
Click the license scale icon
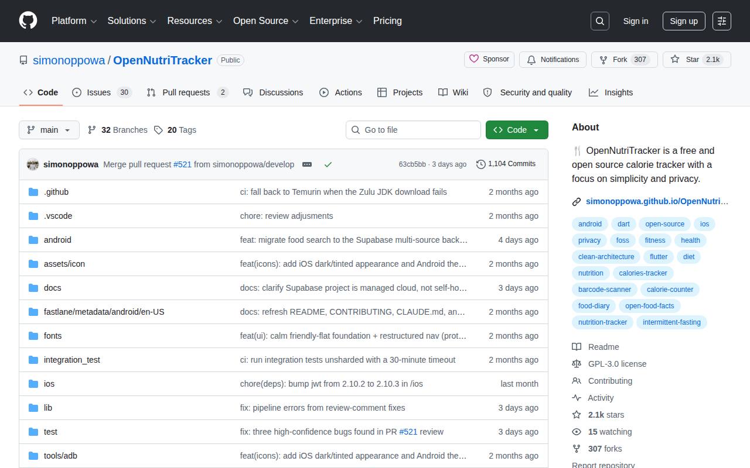tap(577, 364)
